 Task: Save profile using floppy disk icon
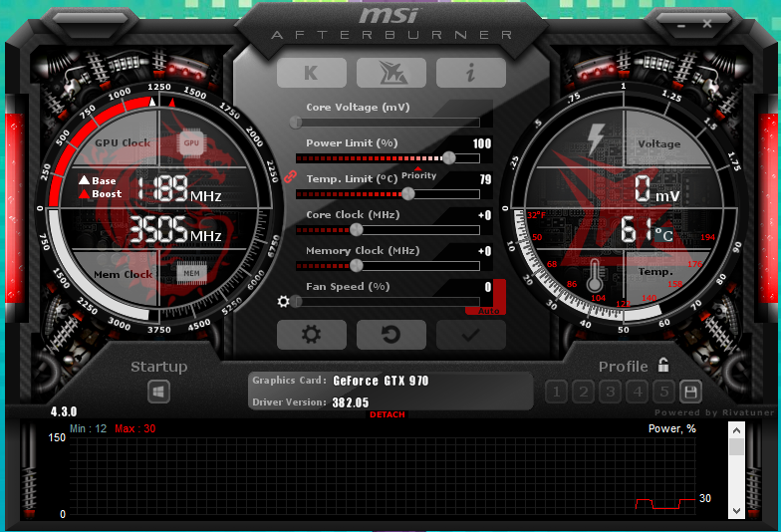690,393
